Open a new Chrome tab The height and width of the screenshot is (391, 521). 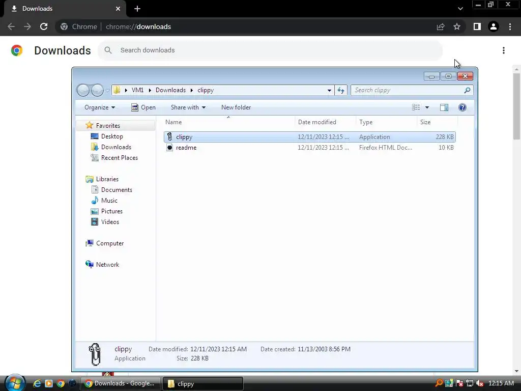click(x=137, y=9)
